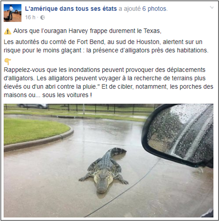Click the paragraph starting "Rappelez-vous que"
This screenshot has height=221, width=219.
point(108,82)
